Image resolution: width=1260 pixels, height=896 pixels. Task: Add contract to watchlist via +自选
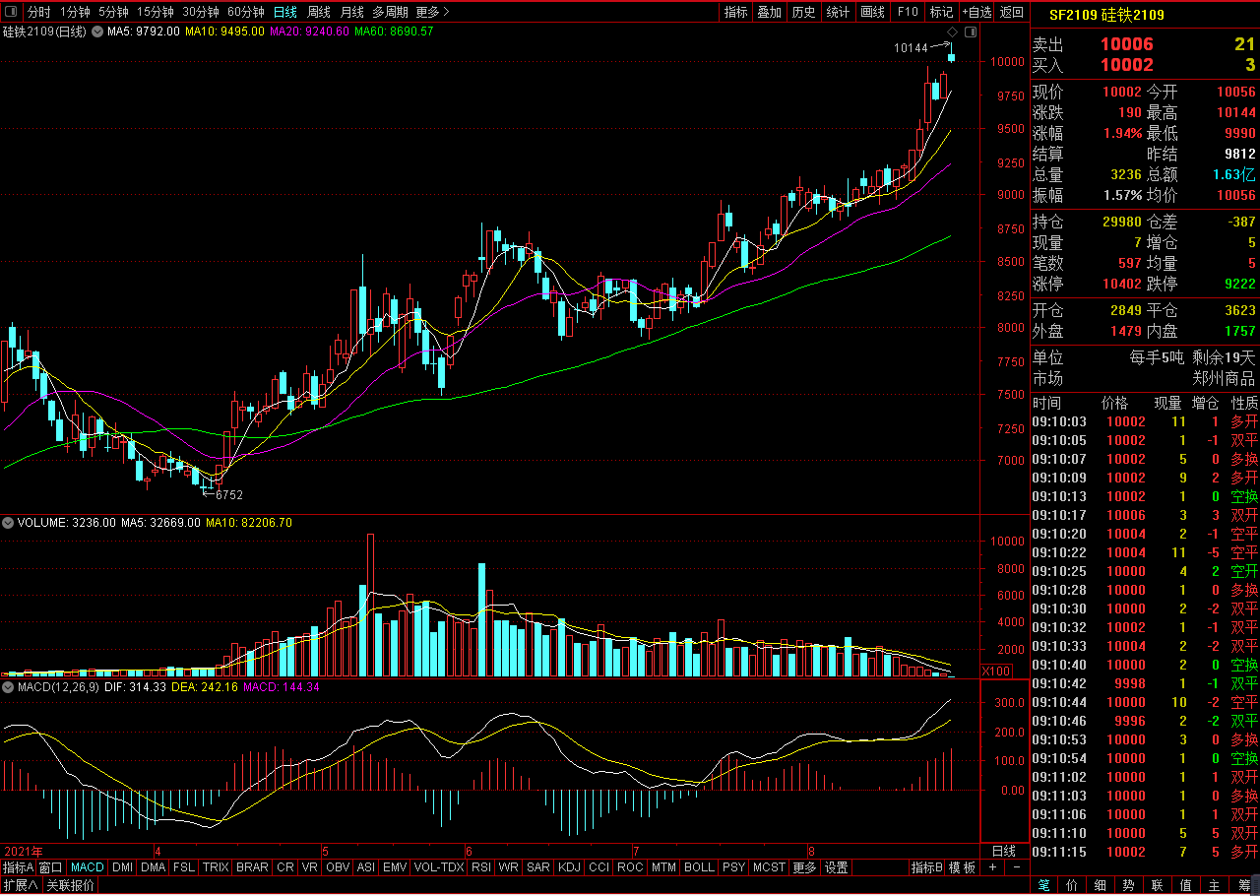coord(976,12)
